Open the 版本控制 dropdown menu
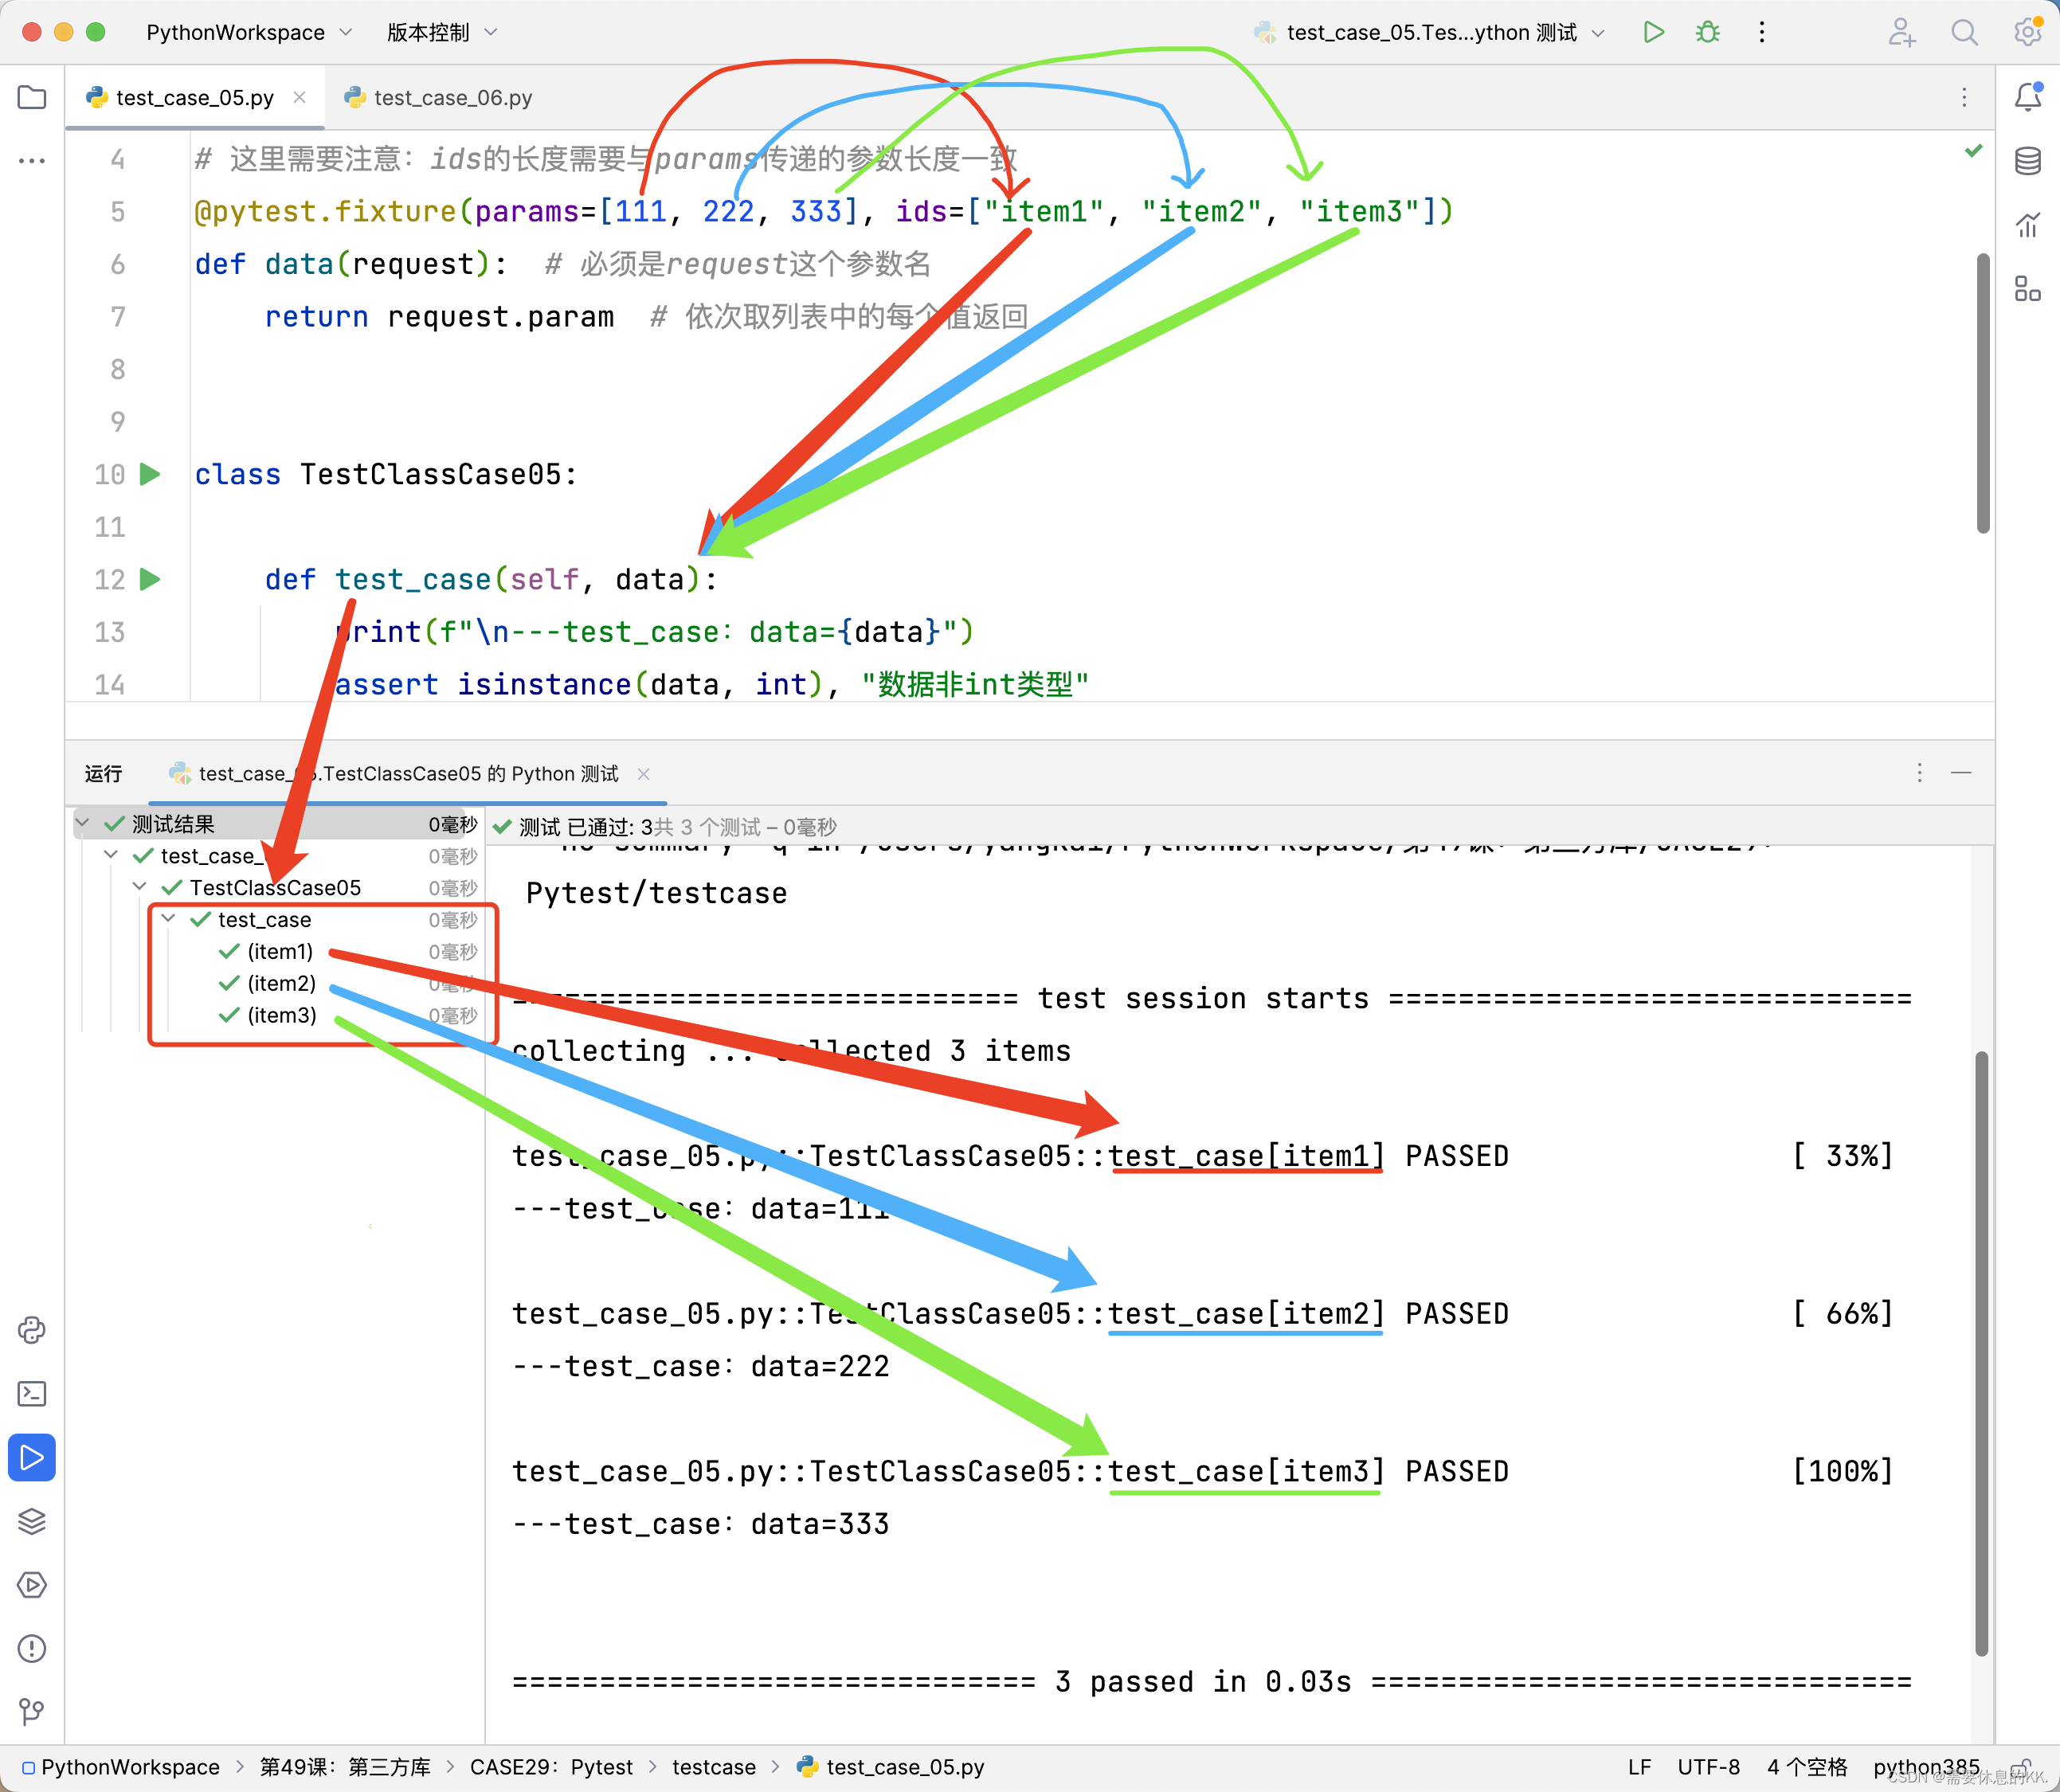The width and height of the screenshot is (2060, 1792). (441, 32)
